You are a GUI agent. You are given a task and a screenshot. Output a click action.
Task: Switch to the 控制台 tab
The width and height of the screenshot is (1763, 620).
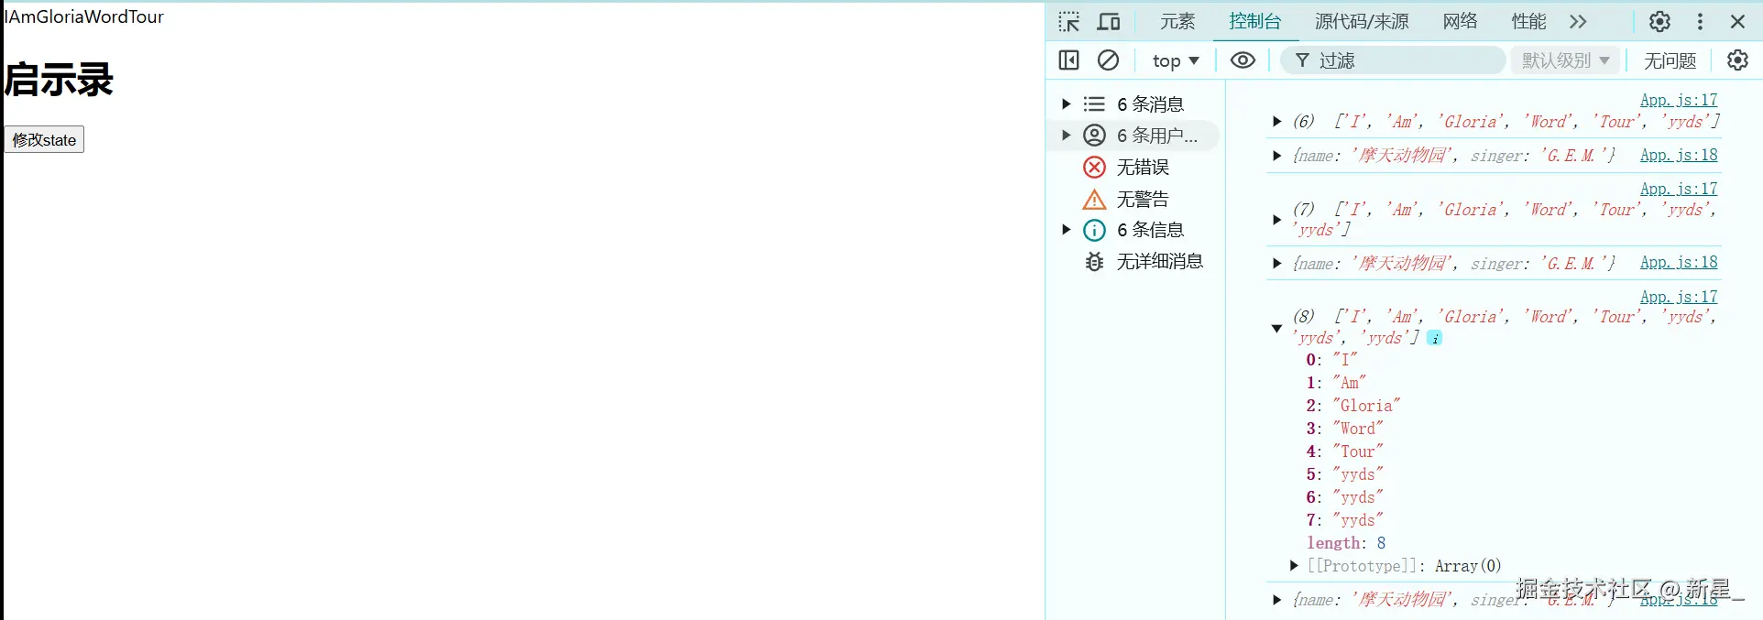[x=1254, y=21]
